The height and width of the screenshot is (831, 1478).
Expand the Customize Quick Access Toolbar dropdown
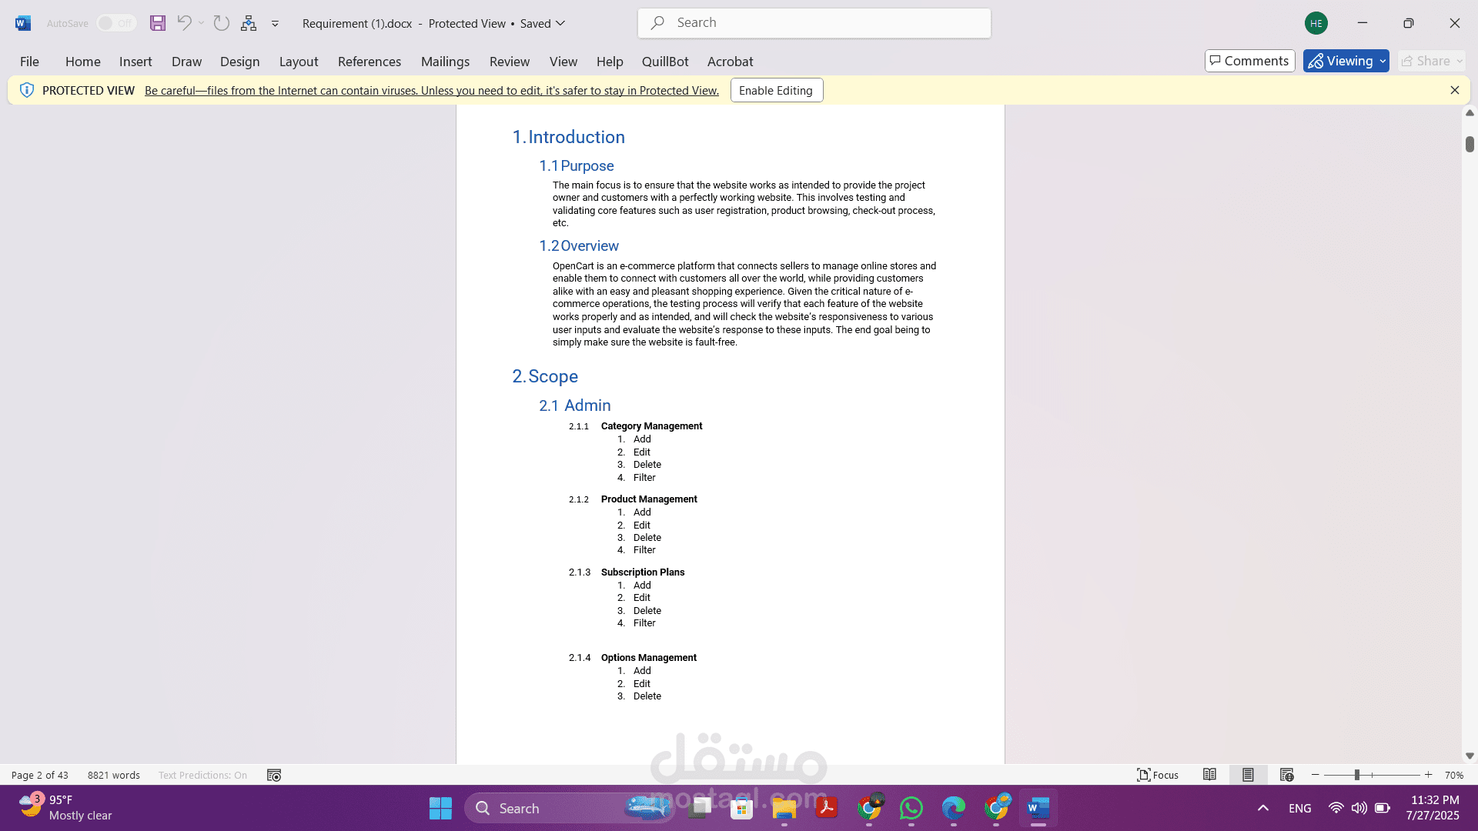tap(275, 24)
